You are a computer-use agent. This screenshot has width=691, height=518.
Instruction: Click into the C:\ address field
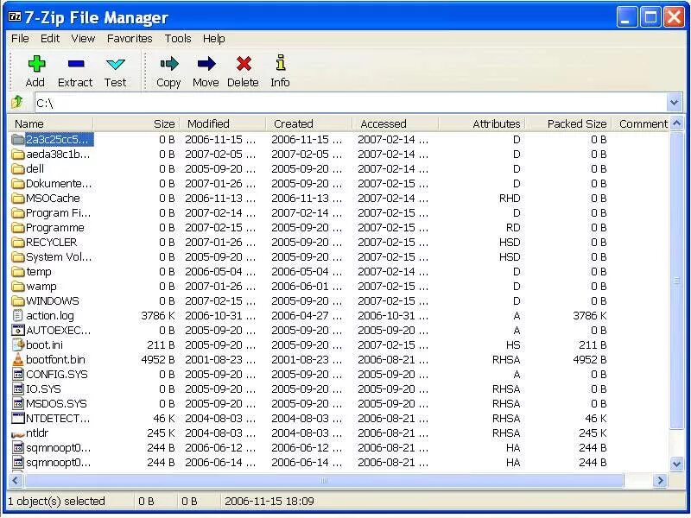click(351, 103)
